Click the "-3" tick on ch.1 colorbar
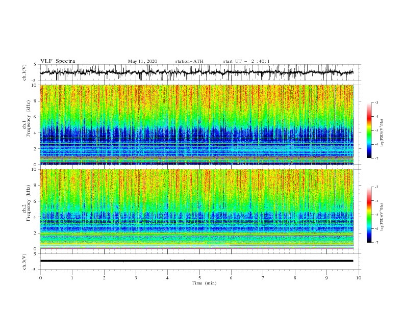This screenshot has width=404, height=312. 376,102
